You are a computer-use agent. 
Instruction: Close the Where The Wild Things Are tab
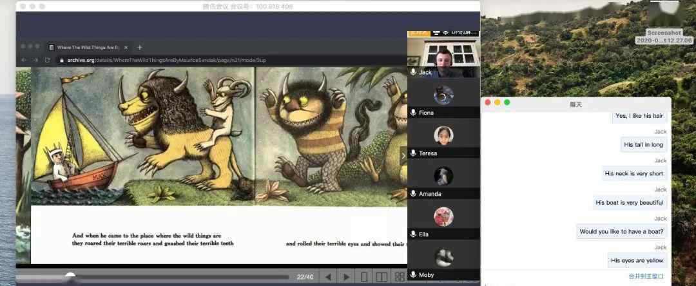pyautogui.click(x=126, y=48)
